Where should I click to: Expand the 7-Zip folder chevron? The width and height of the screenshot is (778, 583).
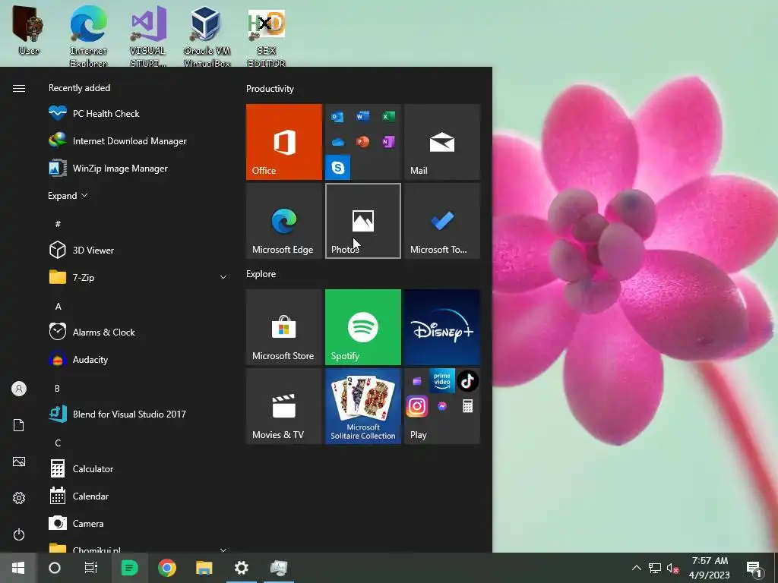[x=223, y=278]
